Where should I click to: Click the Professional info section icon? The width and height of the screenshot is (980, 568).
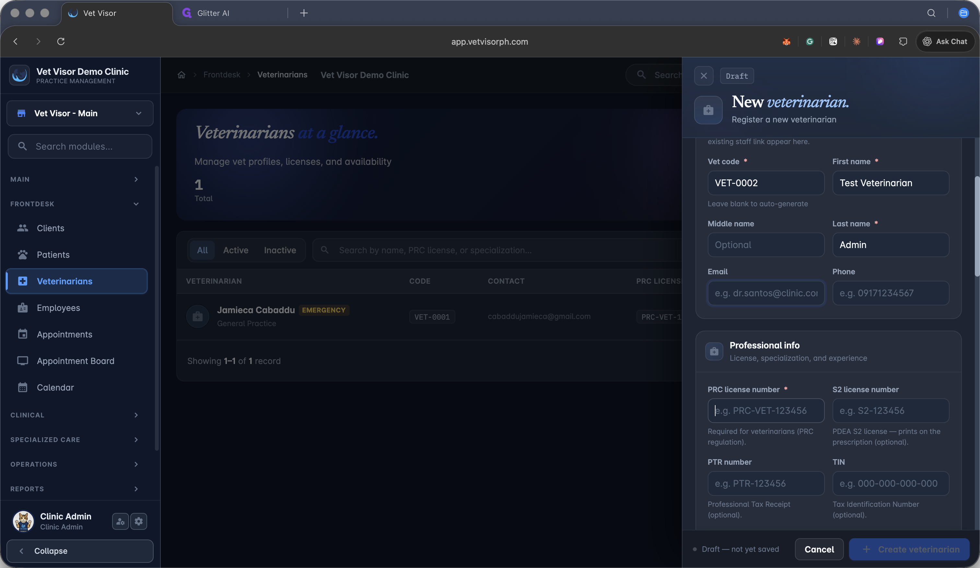click(714, 352)
